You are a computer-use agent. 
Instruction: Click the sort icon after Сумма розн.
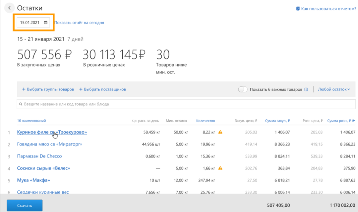pyautogui.click(x=354, y=121)
